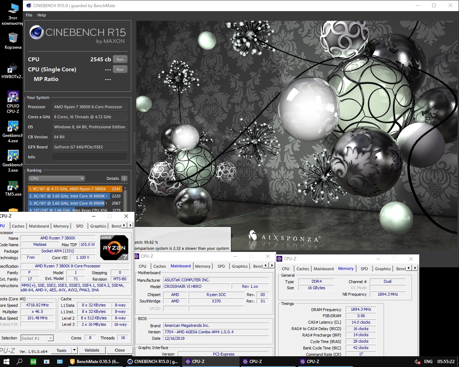Image resolution: width=459 pixels, height=367 pixels.
Task: Click the ranking list scrollbar
Action: (x=125, y=199)
